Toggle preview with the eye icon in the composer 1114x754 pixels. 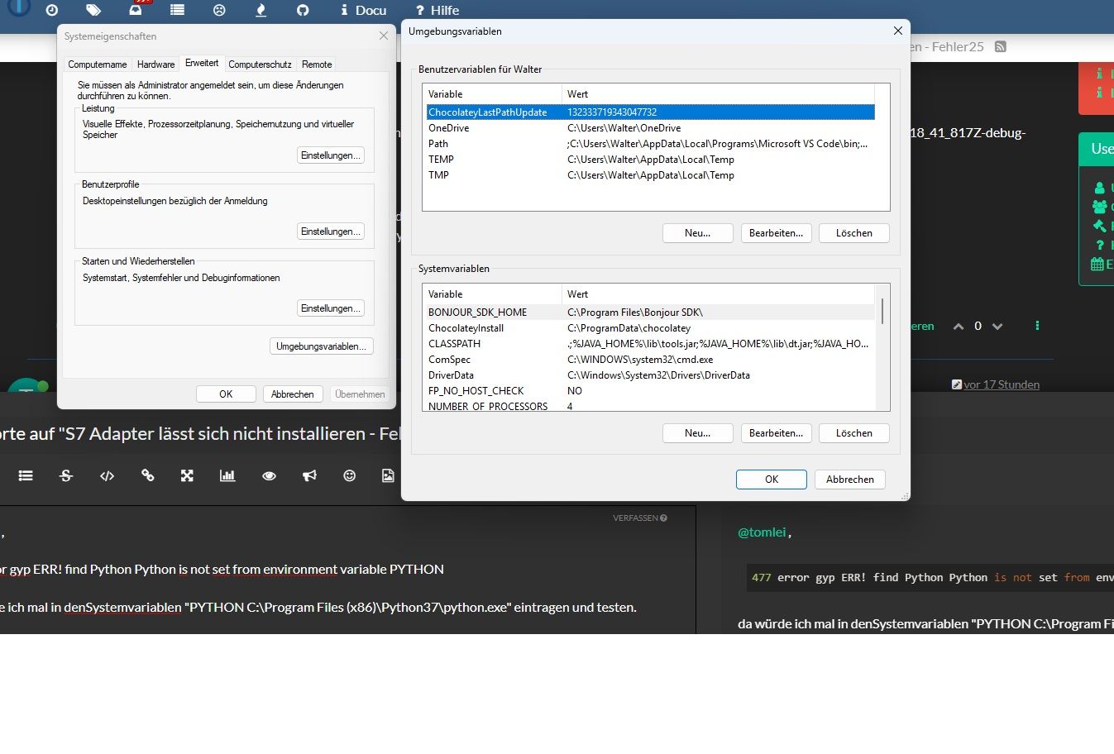click(x=269, y=475)
